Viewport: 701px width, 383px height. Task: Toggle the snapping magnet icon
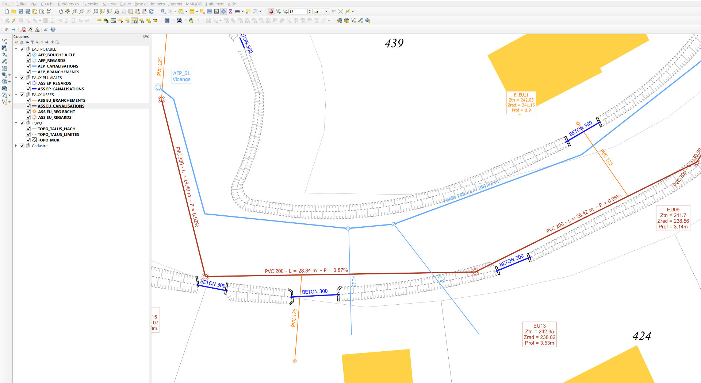(271, 12)
